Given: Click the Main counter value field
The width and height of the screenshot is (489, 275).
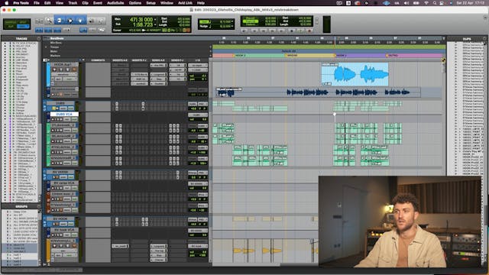Looking at the screenshot, I should (x=141, y=20).
